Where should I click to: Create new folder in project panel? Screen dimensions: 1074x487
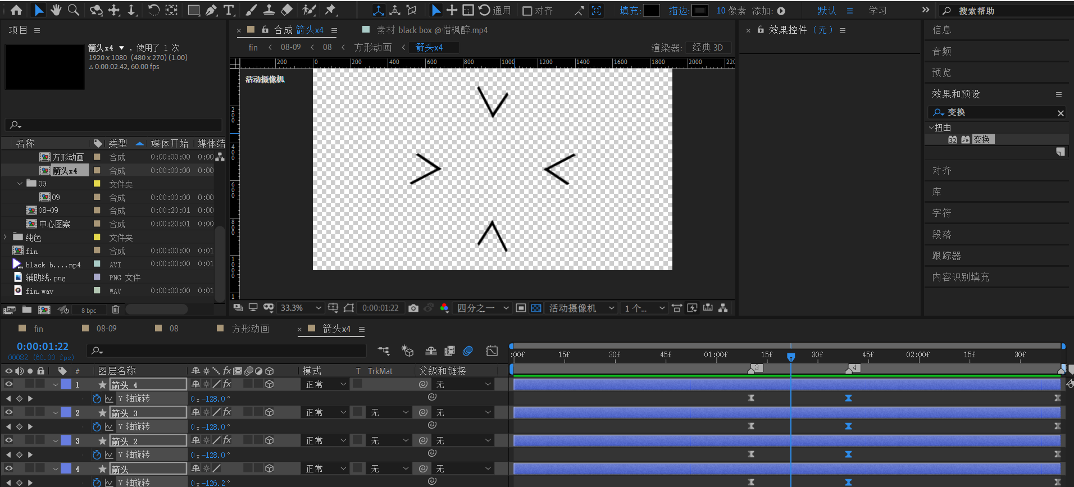click(x=27, y=310)
